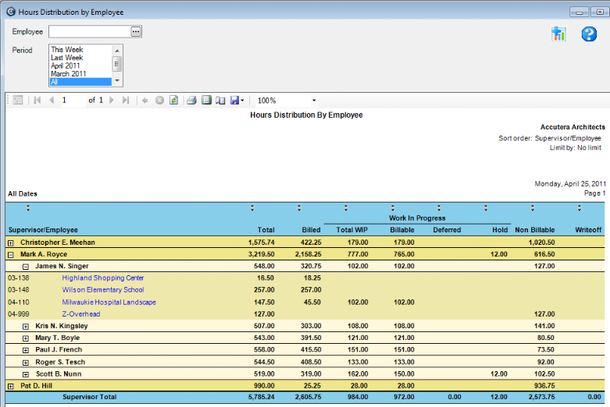Click the Print report icon
This screenshot has width=610, height=407.
click(x=191, y=101)
